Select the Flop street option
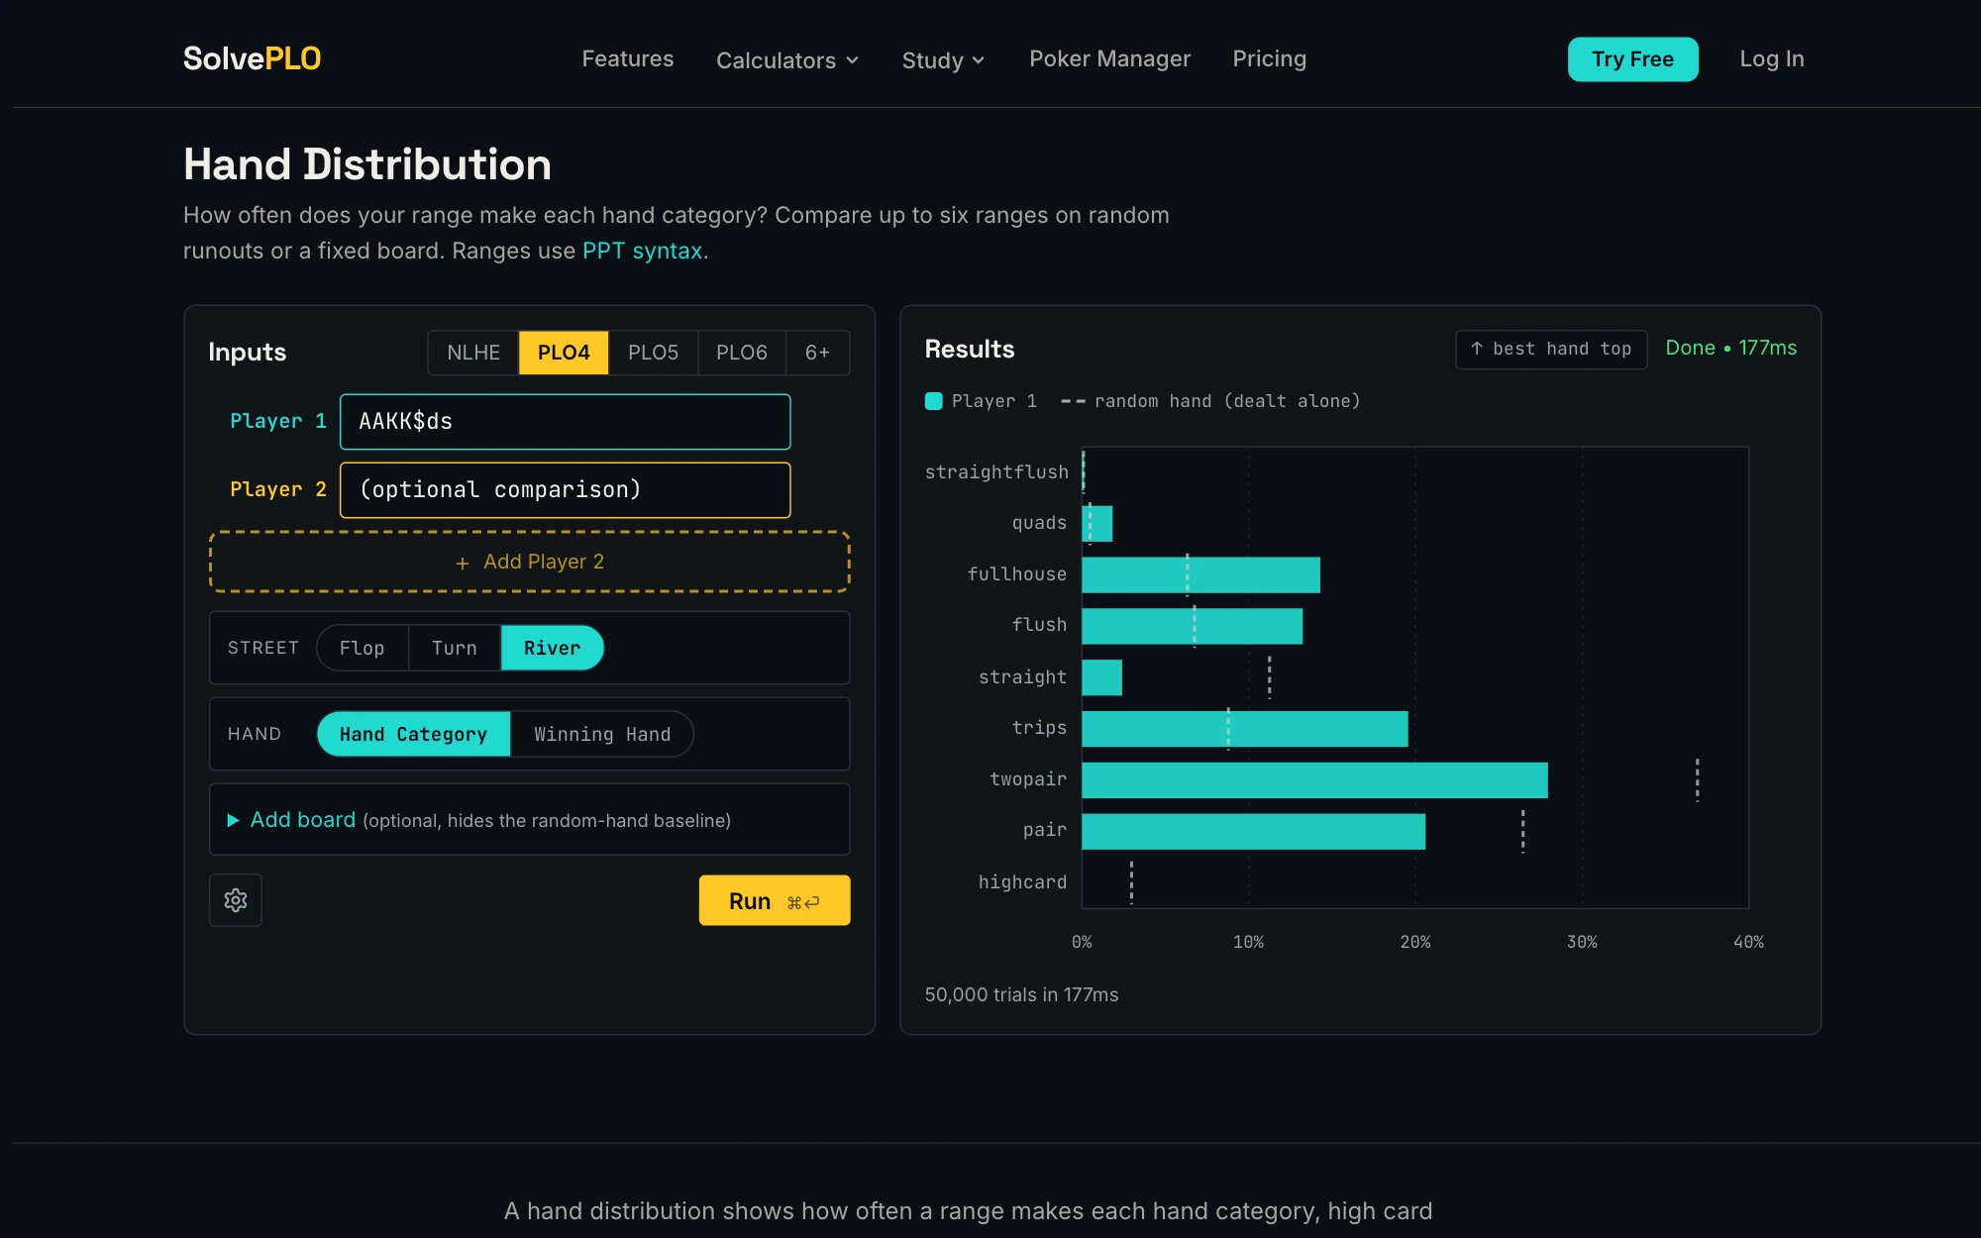This screenshot has width=1981, height=1238. 363,648
